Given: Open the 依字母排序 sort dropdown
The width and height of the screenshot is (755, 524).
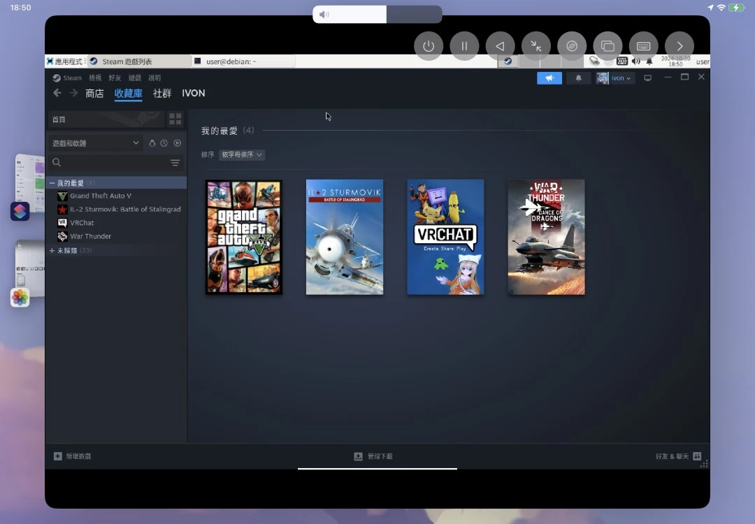Looking at the screenshot, I should 242,155.
